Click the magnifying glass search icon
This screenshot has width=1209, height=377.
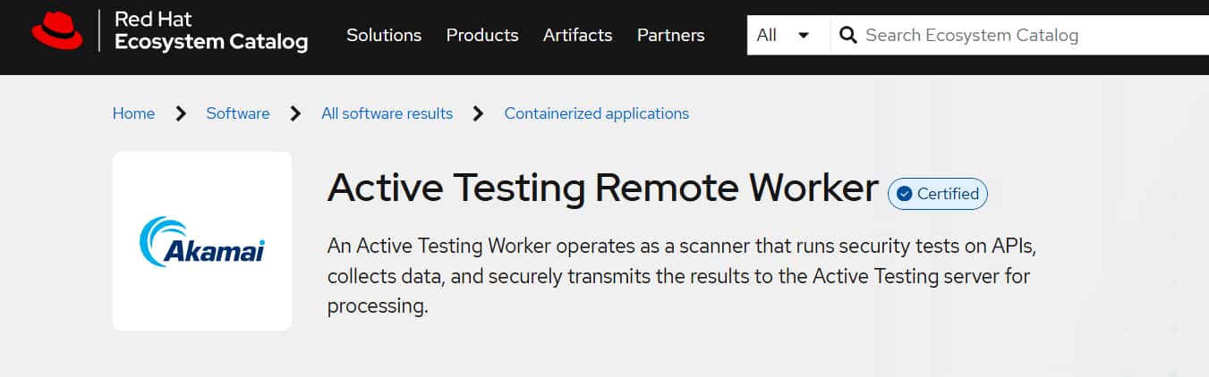(847, 36)
